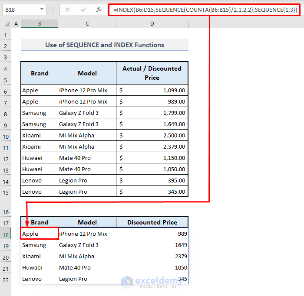Click the price cell '395.00'
Screen dimensions: 304x296
click(152, 180)
